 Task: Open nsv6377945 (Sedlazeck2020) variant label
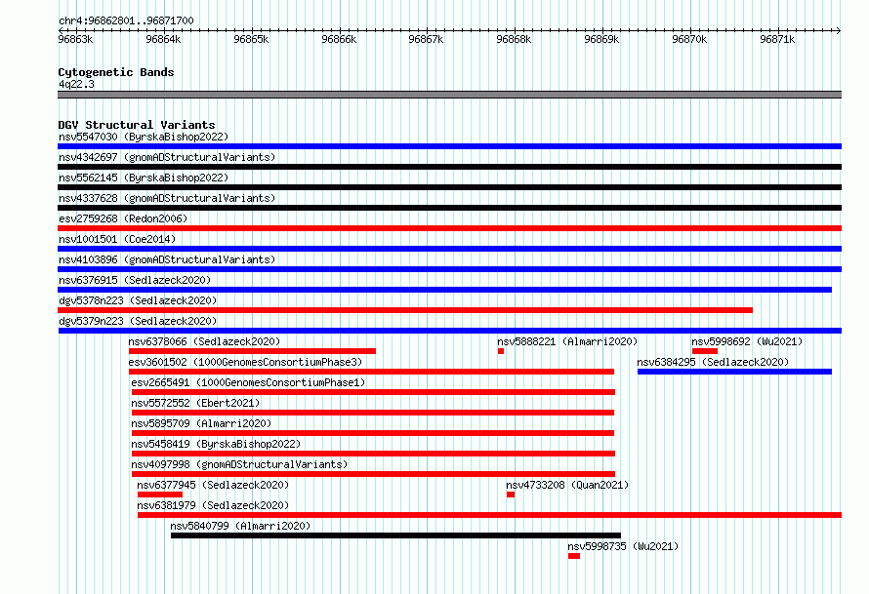[214, 485]
